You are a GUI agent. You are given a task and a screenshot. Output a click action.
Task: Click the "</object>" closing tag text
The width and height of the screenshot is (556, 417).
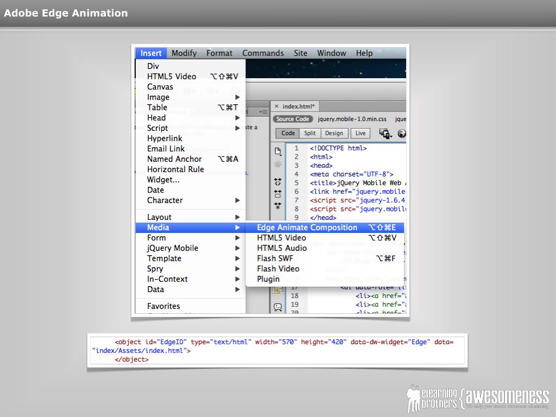131,359
